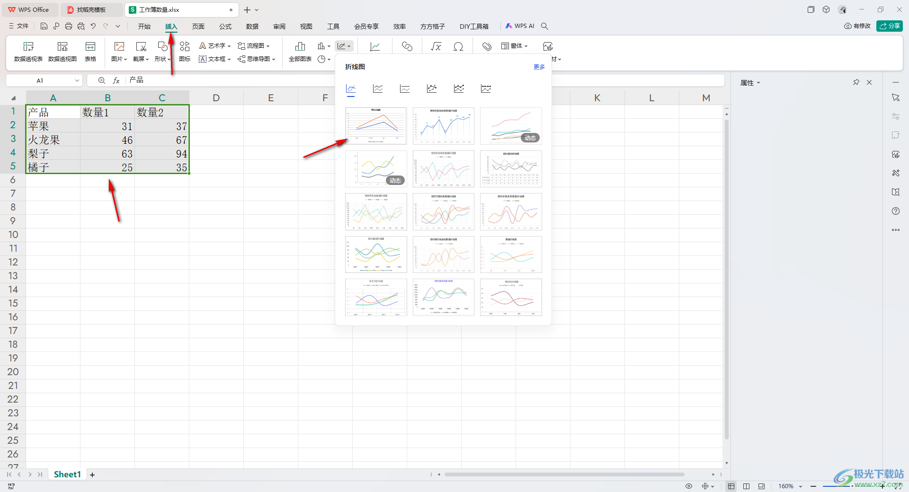Click the save icon in quick access toolbar

[x=44, y=26]
